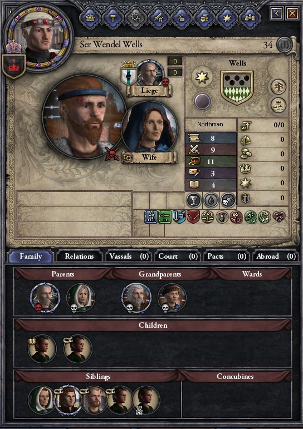Click the skull-and-daggers kill icon by the portrait
303x429 pixels.
[x=112, y=154]
